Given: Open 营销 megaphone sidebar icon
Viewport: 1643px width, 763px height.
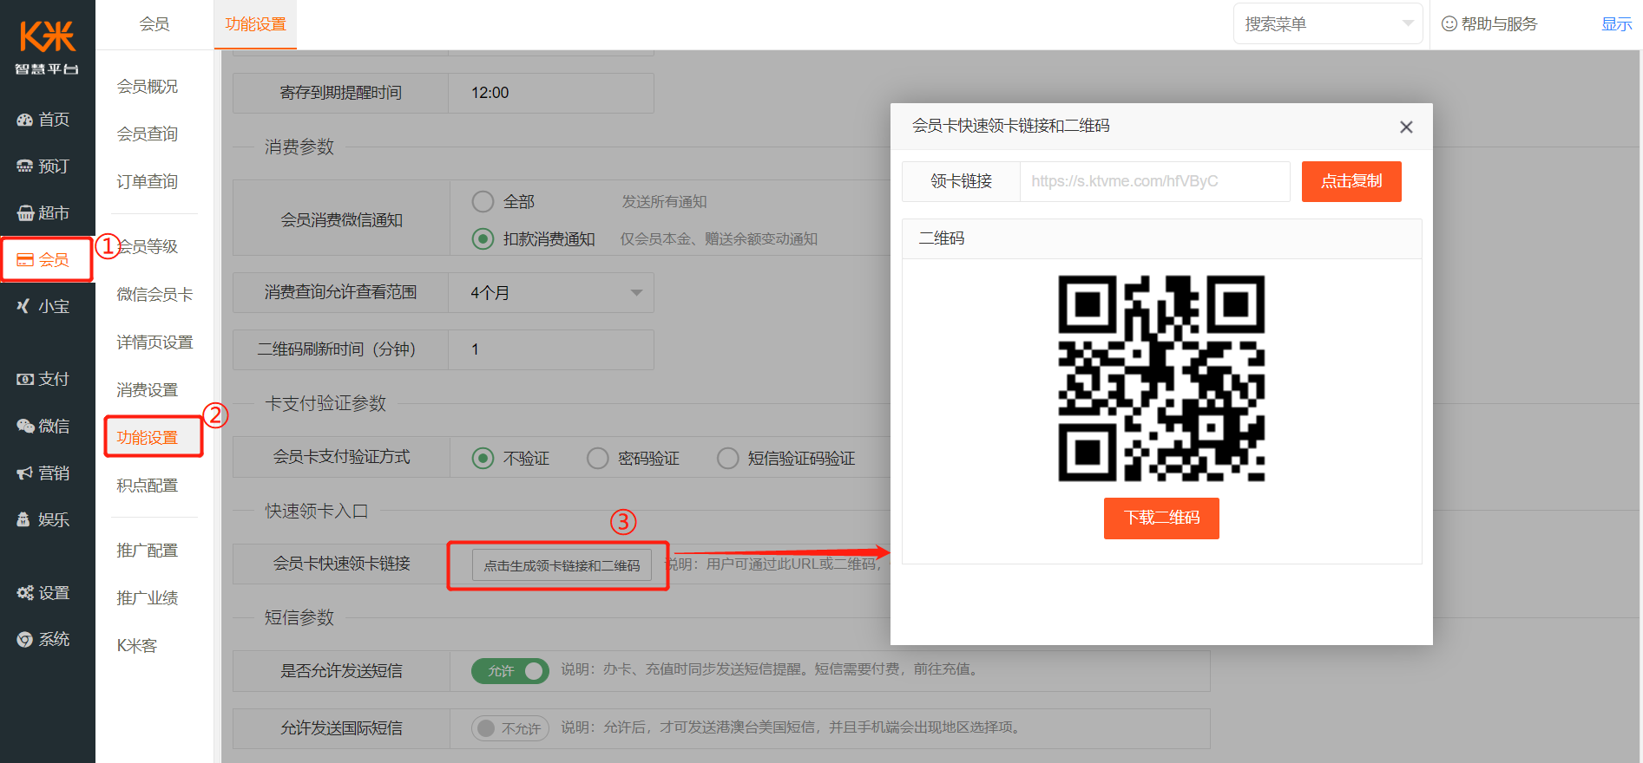Looking at the screenshot, I should (x=24, y=473).
